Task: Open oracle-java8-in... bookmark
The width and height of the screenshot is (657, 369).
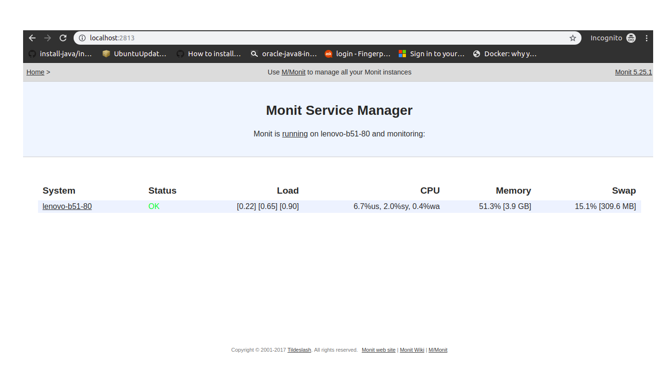Action: [x=284, y=54]
